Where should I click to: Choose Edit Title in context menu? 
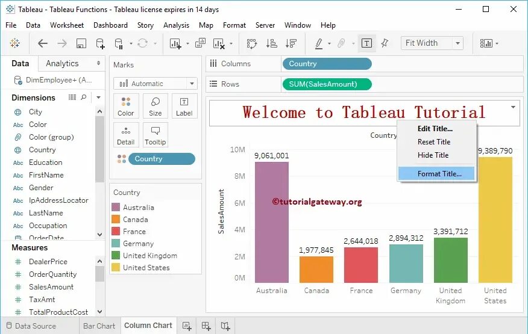coord(436,129)
